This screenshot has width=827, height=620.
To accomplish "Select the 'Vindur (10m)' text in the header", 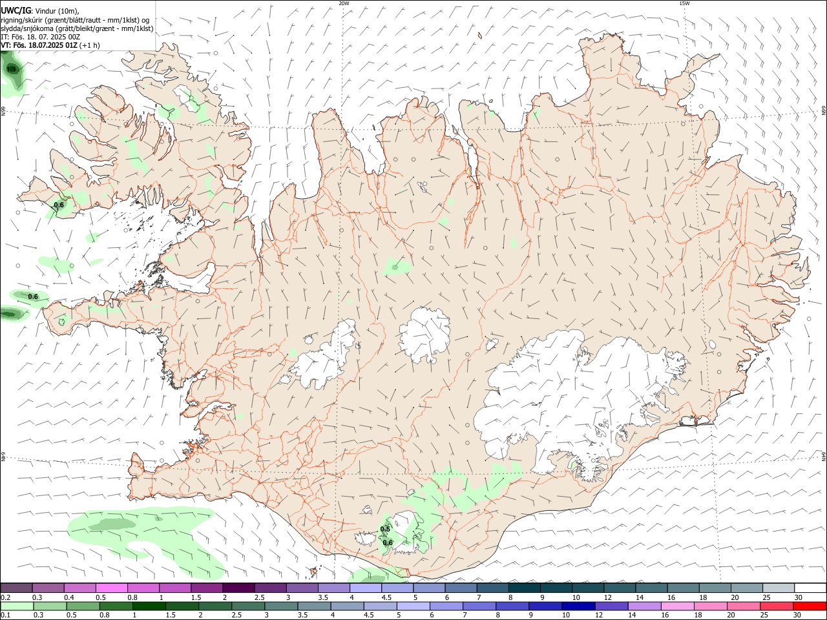I will click(56, 11).
